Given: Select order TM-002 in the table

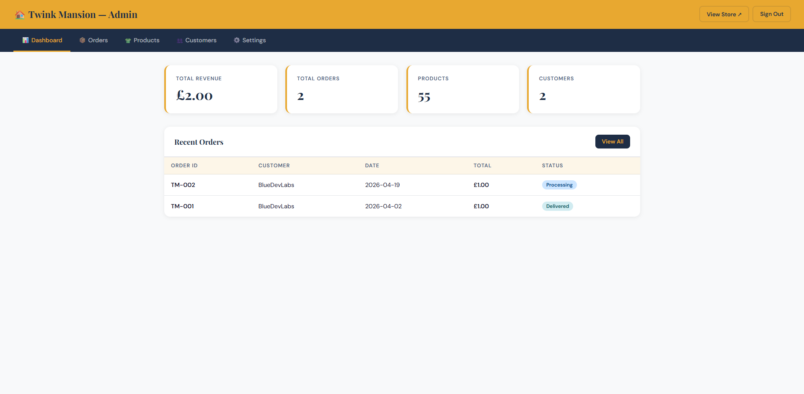Looking at the screenshot, I should pos(183,185).
